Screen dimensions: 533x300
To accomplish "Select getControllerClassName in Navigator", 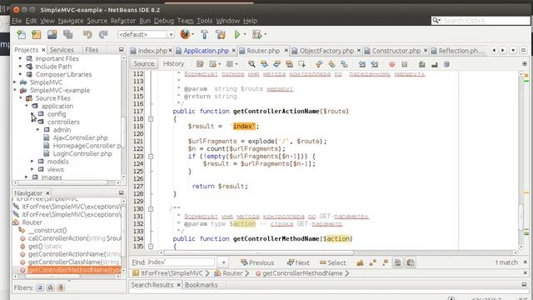I will [x=74, y=262].
